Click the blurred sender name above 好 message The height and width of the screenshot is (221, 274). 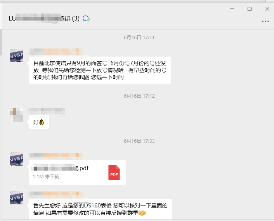click(x=46, y=111)
